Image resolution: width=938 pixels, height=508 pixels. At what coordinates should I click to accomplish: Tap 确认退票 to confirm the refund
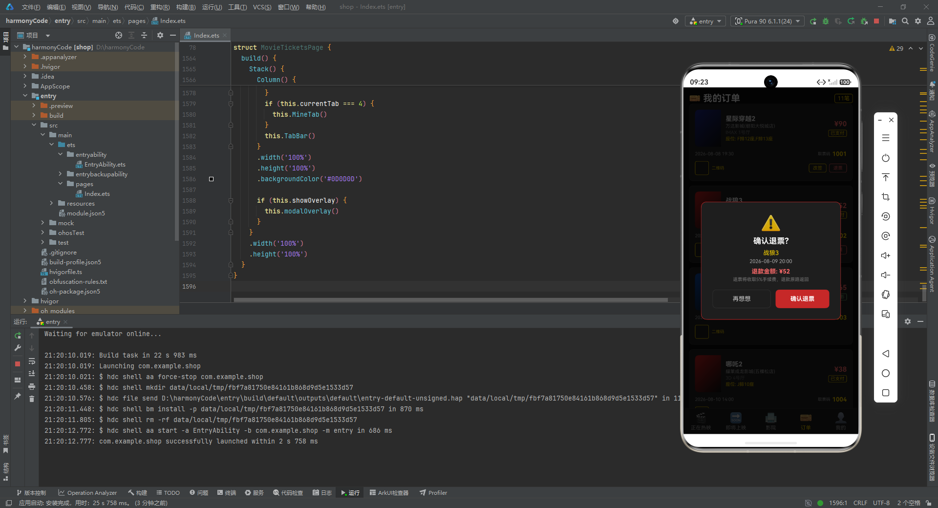802,299
